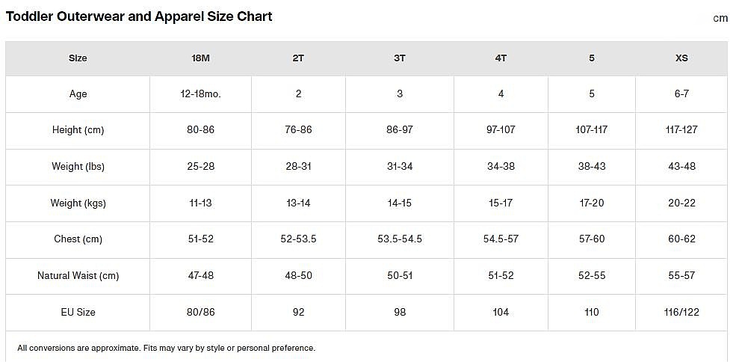
Task: Click the 80/86 EU size cell
Action: 200,312
